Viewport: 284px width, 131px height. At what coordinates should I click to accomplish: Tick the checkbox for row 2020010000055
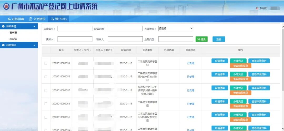pyautogui.click(x=46, y=117)
